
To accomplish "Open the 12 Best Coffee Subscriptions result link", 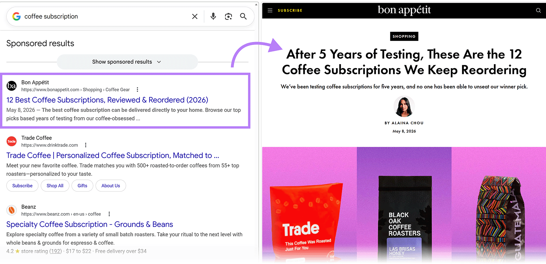I will click(107, 100).
